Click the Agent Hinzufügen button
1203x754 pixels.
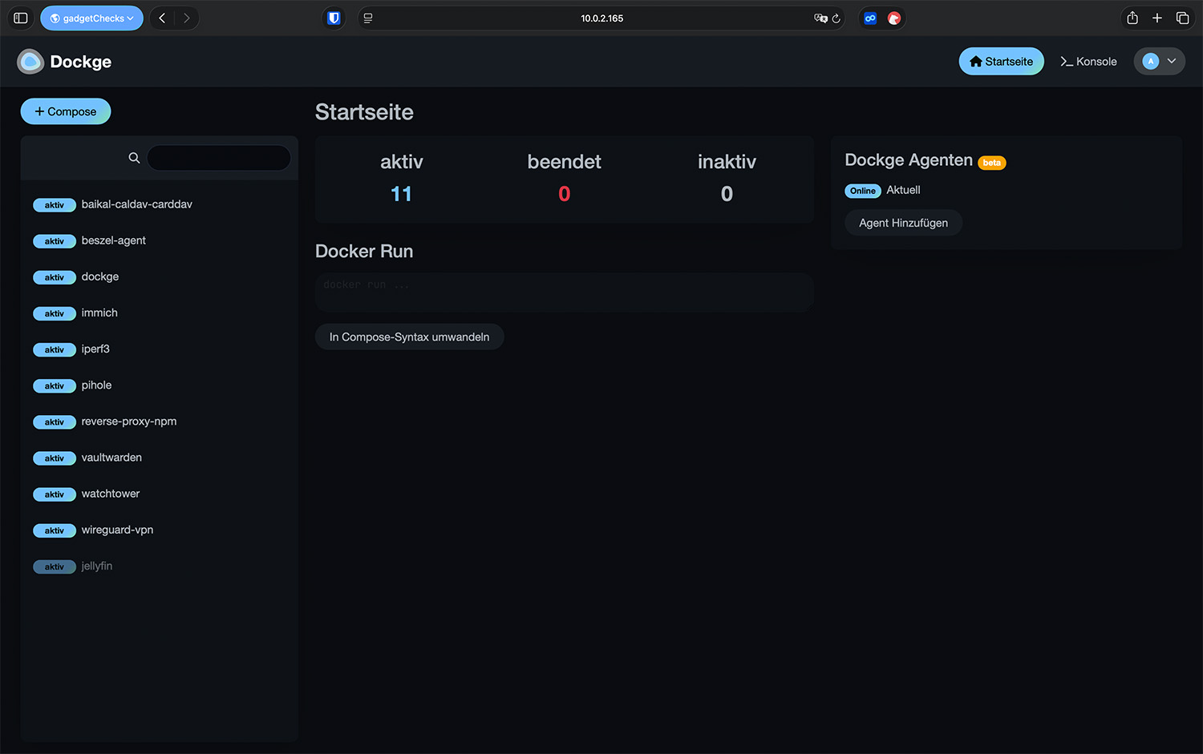903,223
